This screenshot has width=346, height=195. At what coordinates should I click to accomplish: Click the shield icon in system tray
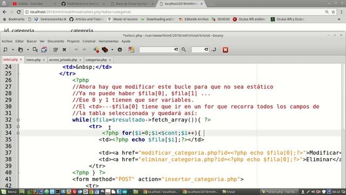click(x=324, y=192)
